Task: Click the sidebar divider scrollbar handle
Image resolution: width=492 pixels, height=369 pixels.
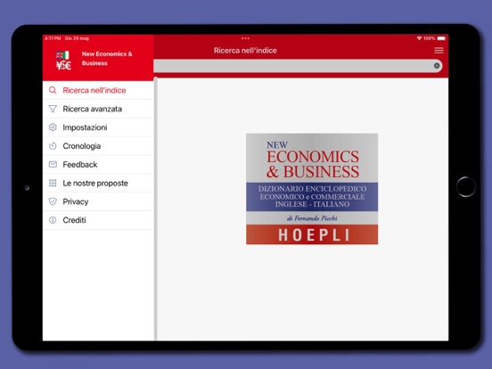Action: pyautogui.click(x=155, y=209)
